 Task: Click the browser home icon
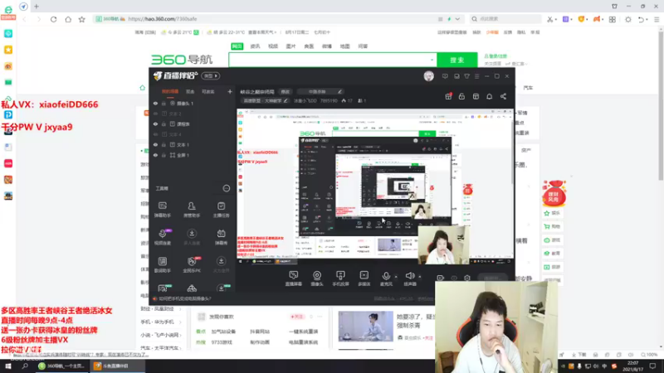[x=68, y=19]
